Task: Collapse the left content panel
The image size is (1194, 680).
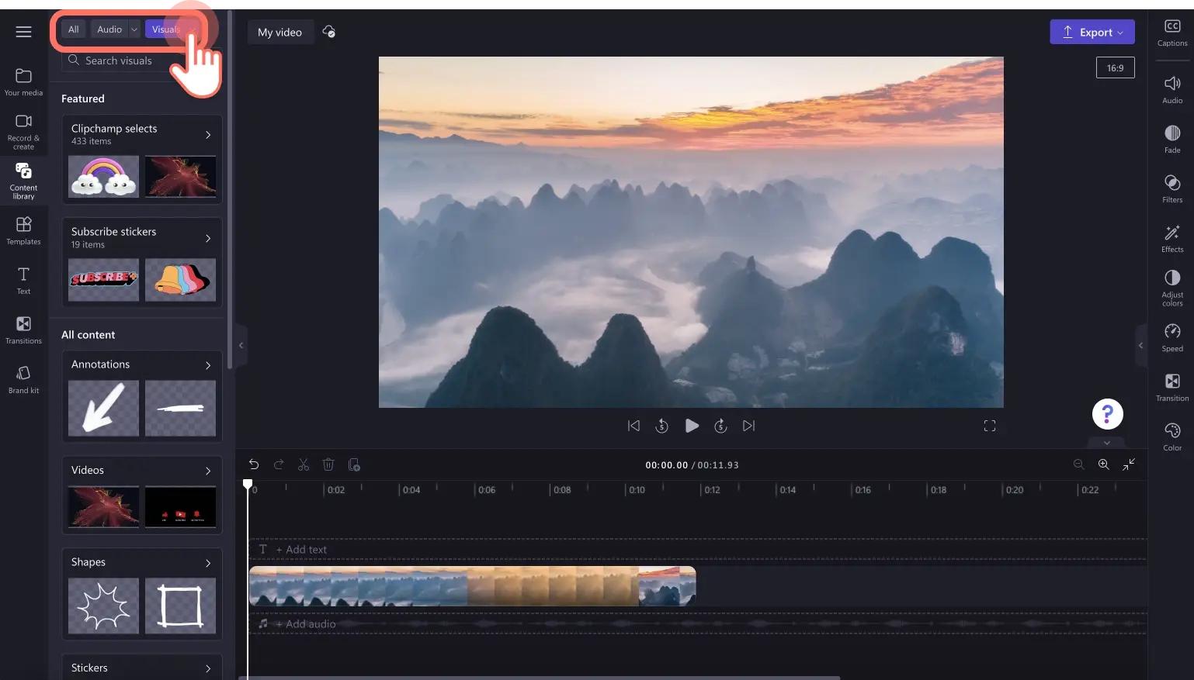Action: point(241,345)
